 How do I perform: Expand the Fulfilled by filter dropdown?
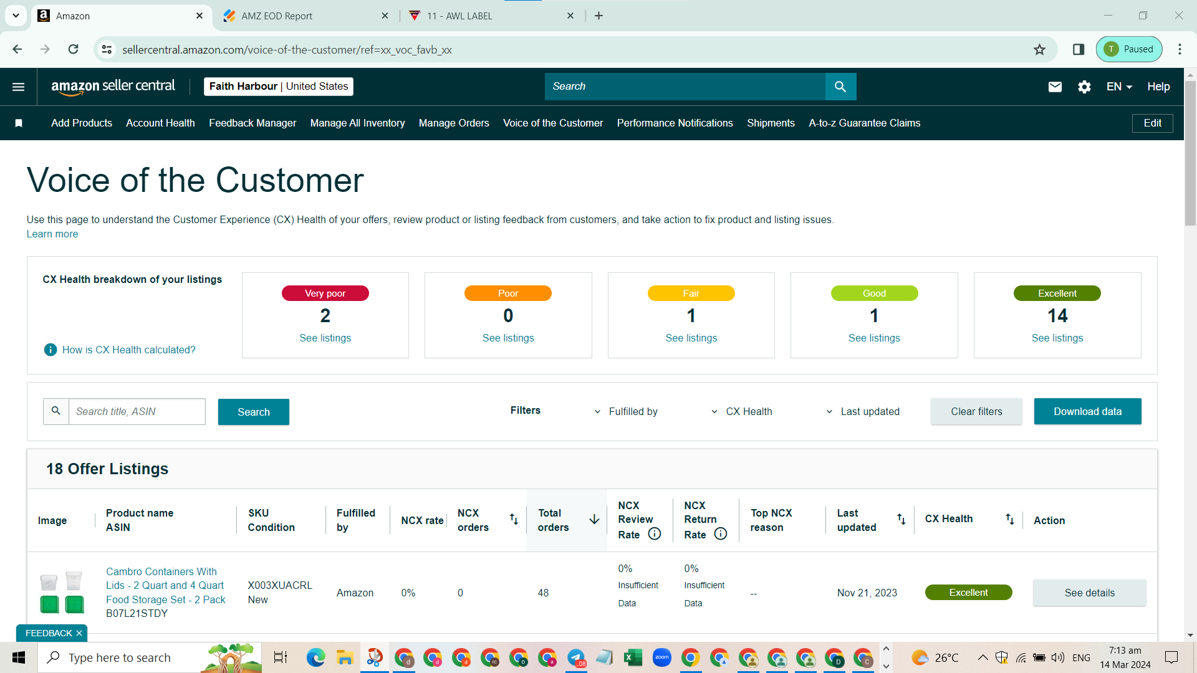pos(627,411)
